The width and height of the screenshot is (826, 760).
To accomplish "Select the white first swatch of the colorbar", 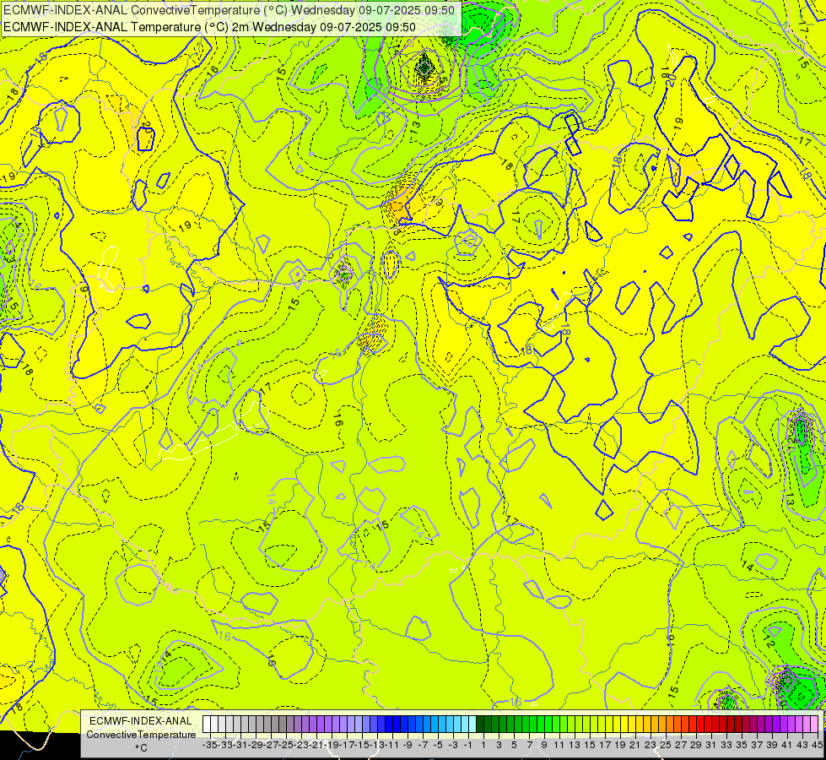I will pos(207,724).
